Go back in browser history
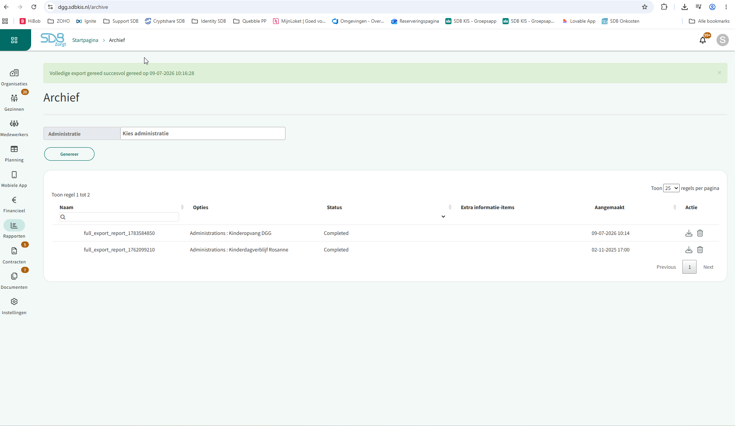The height and width of the screenshot is (426, 735). click(x=7, y=7)
